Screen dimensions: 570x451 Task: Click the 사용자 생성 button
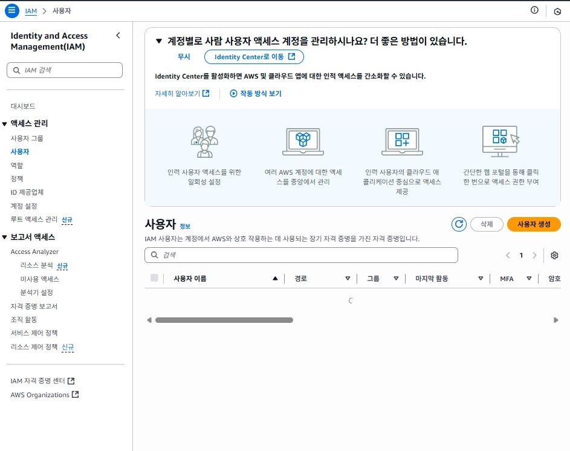pos(534,224)
